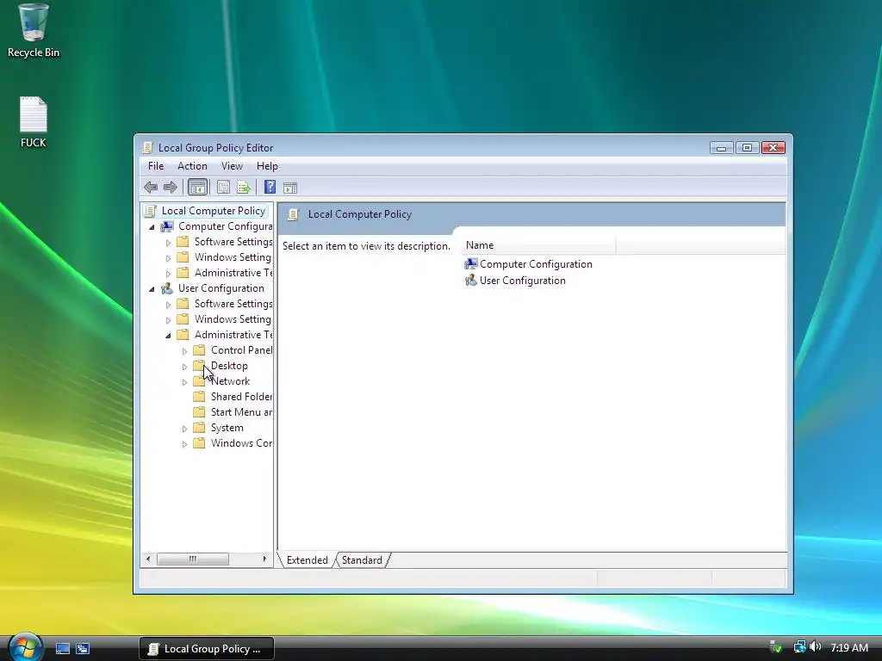Open Help with the blue question mark icon
The image size is (882, 661).
[x=270, y=187]
